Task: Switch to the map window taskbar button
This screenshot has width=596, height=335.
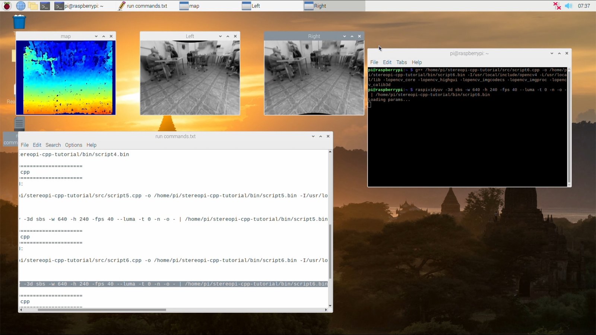Action: tap(190, 6)
